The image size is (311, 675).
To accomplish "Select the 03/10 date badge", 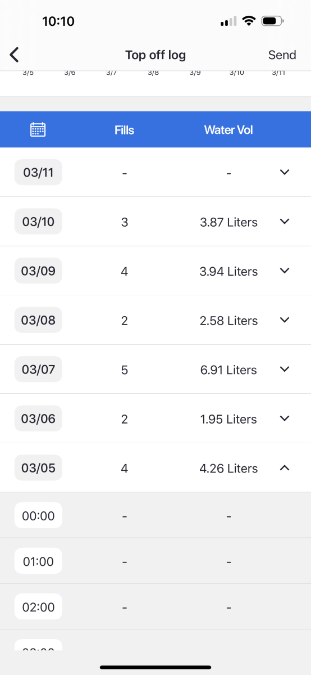I will coord(38,222).
